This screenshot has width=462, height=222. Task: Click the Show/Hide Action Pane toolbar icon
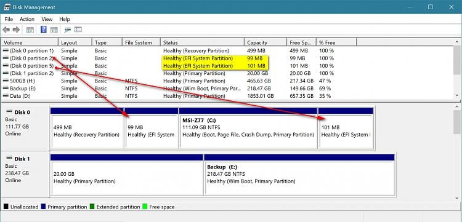[54, 30]
